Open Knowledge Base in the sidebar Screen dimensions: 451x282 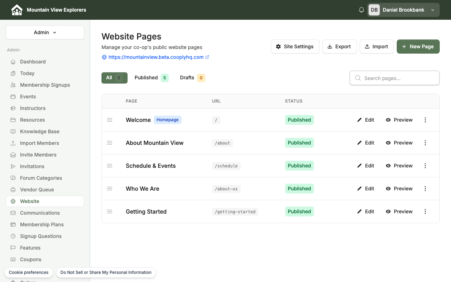tap(45, 131)
